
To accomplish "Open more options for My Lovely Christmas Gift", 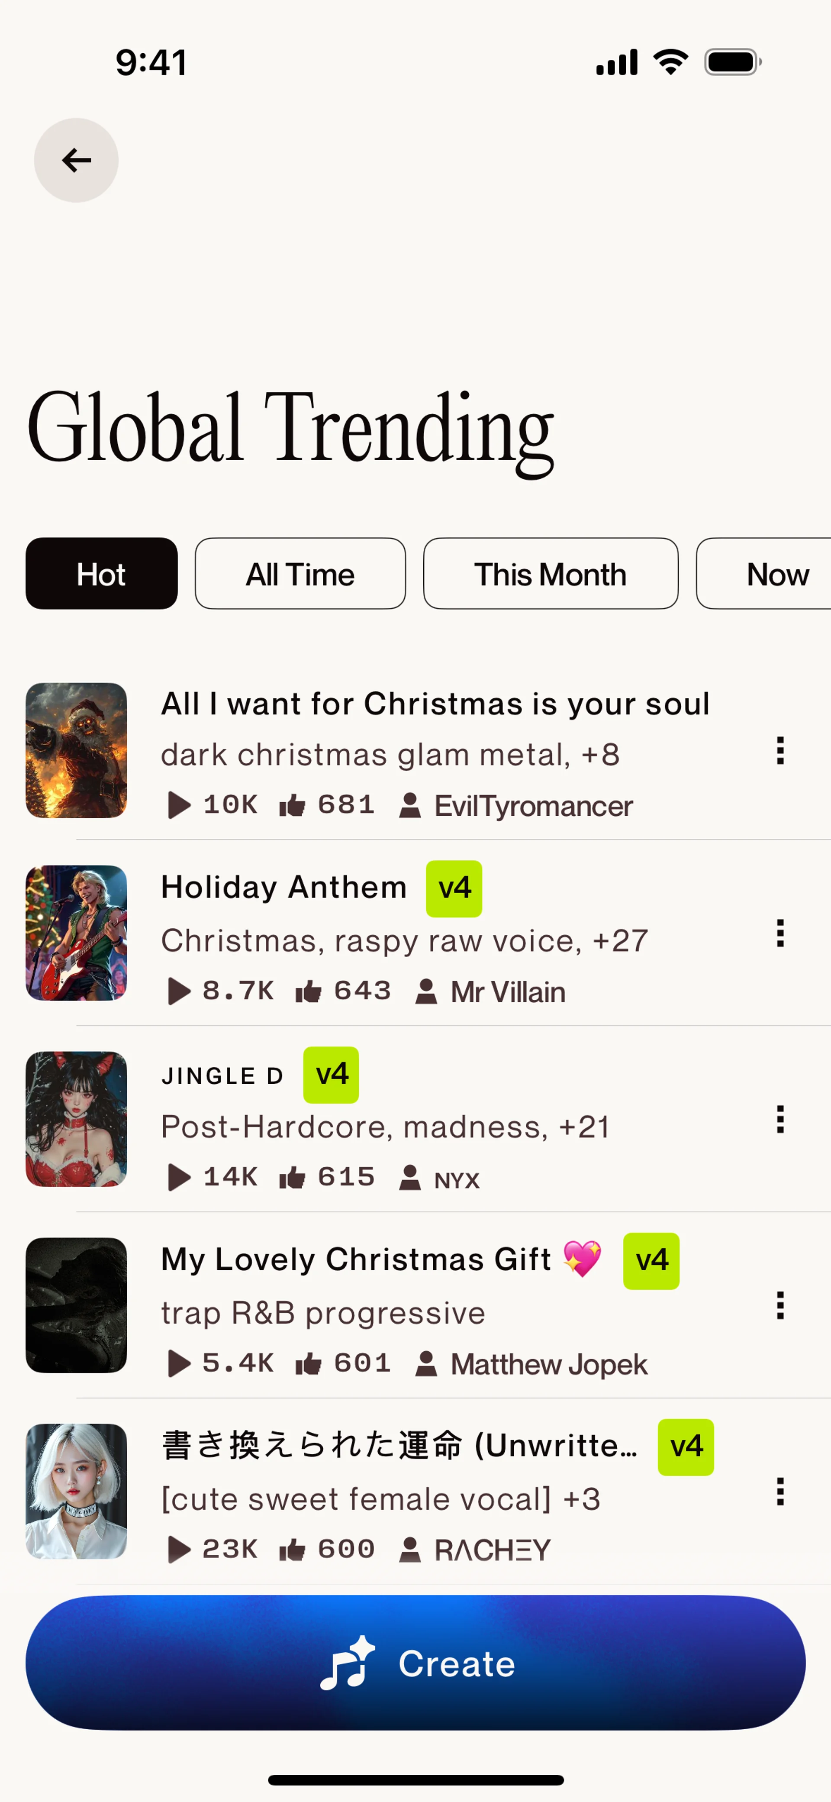I will 780,1305.
